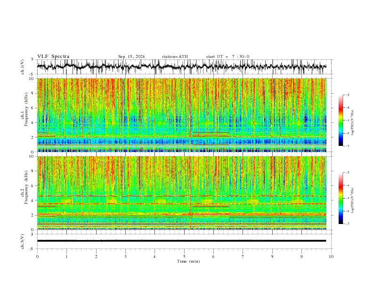Click ch.1 colorbar "log(PSD)(V²/Hz)" label

(x=353, y=123)
